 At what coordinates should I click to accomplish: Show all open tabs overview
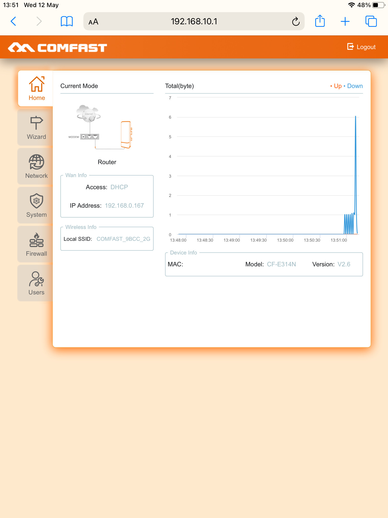point(371,21)
